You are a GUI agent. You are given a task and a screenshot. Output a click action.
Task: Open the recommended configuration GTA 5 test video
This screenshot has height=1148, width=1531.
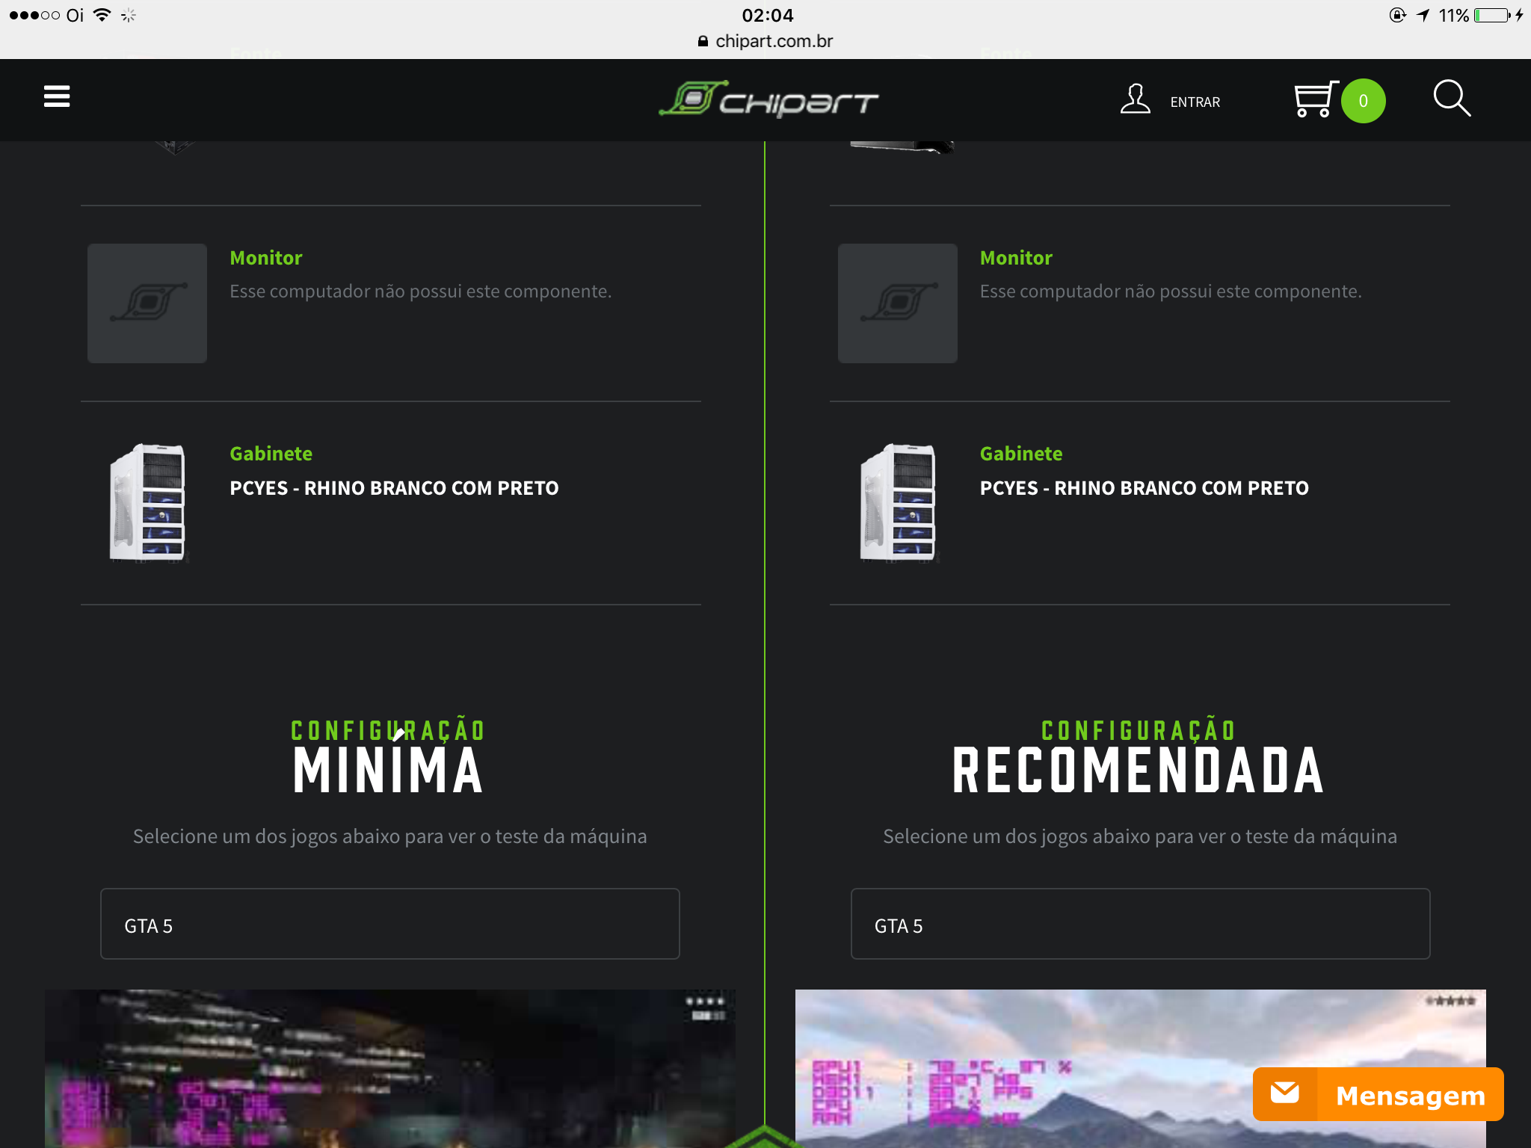tap(1140, 1069)
